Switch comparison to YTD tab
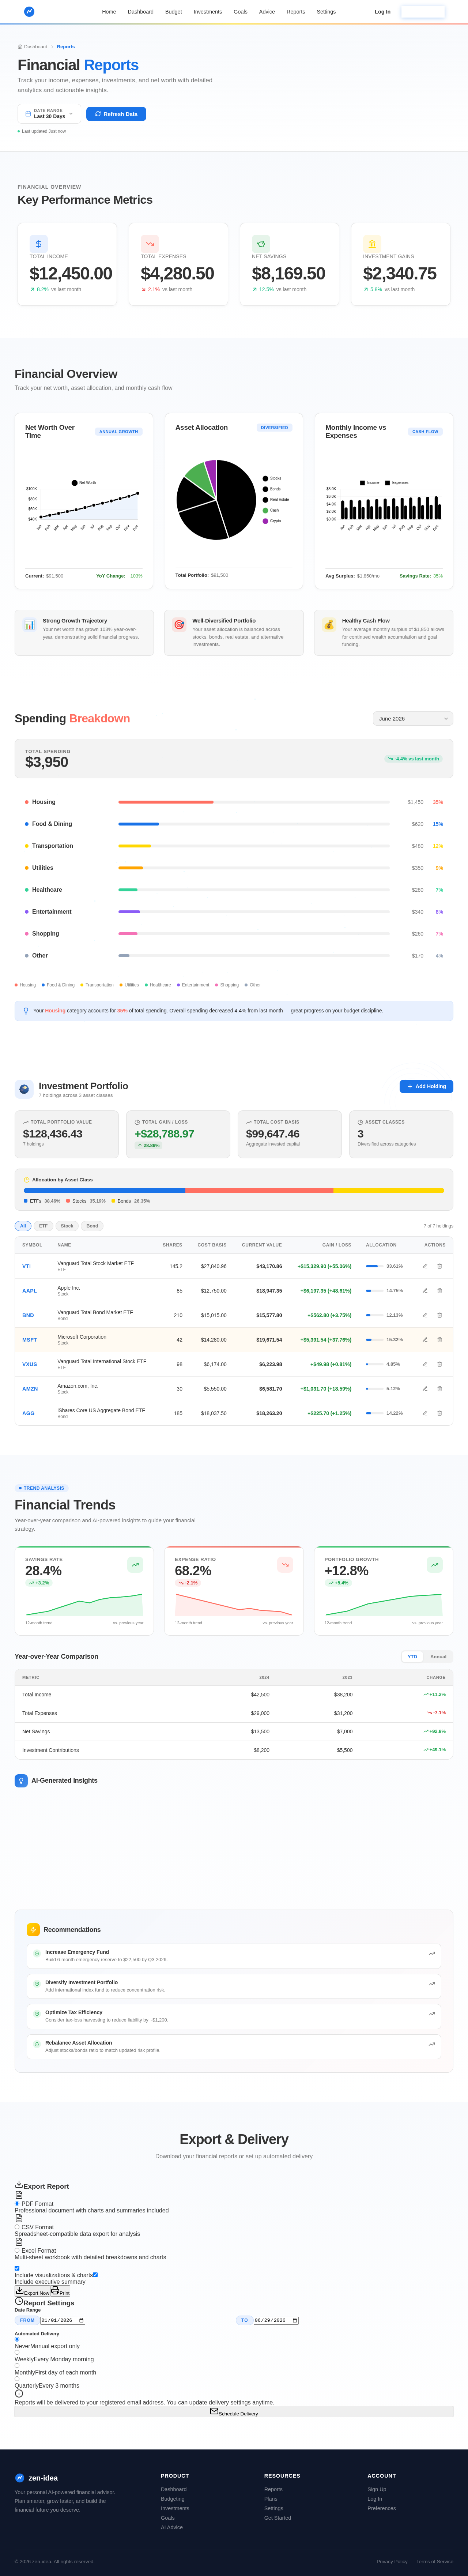 coord(412,1656)
